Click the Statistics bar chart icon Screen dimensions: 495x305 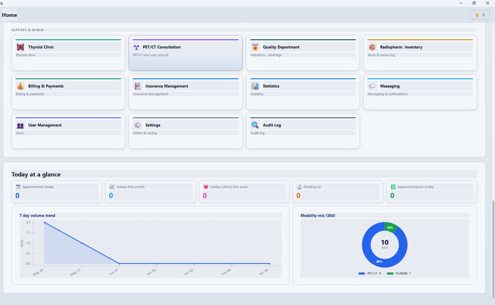point(255,86)
